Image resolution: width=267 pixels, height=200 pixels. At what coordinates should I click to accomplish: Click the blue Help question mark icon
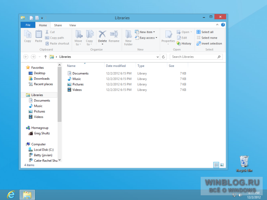223,25
